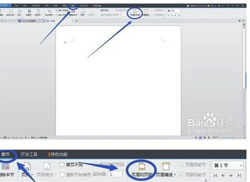Click the 页眉横线 header line icon
Image resolution: width=250 pixels, height=182 pixels.
click(166, 166)
